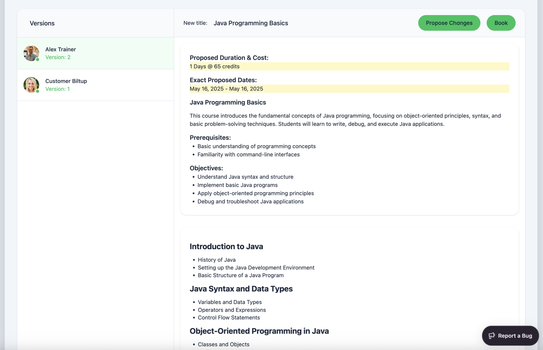
Task: Click the highlighted '1 Days @ 65 credits' line
Action: 215,66
